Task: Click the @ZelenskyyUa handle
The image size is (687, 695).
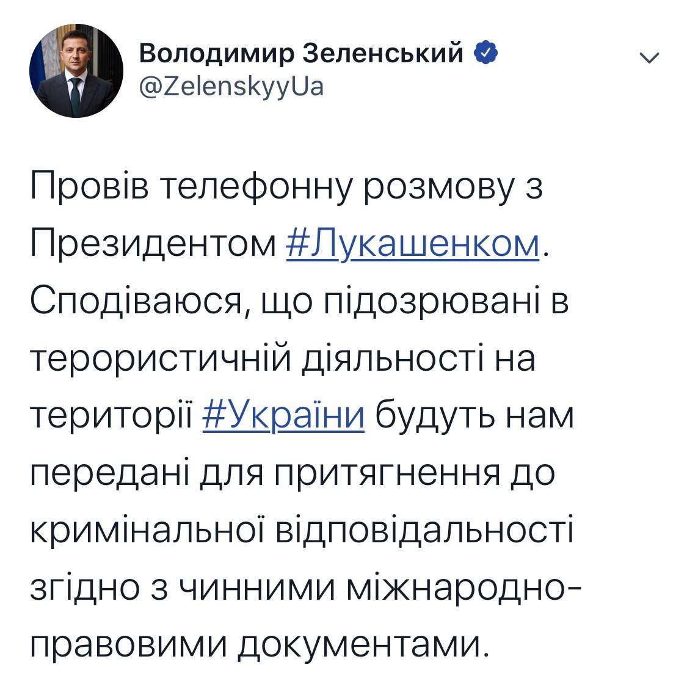Action: point(231,87)
